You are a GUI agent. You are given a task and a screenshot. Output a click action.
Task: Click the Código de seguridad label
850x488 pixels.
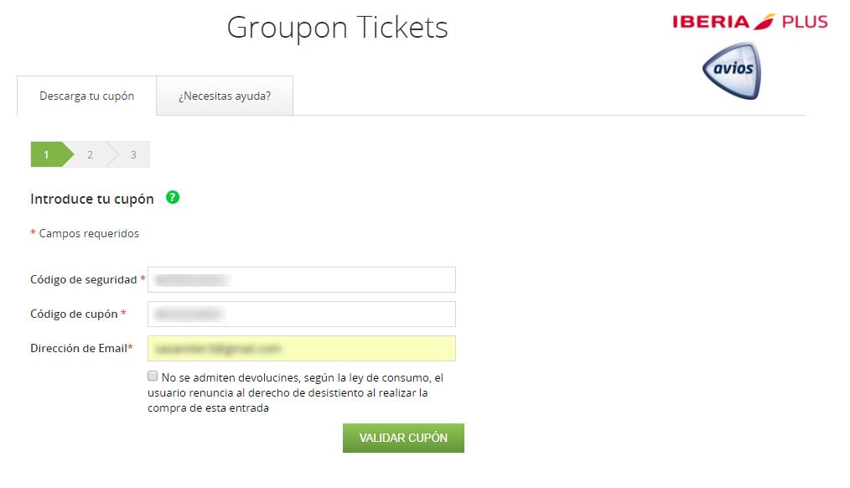click(84, 279)
